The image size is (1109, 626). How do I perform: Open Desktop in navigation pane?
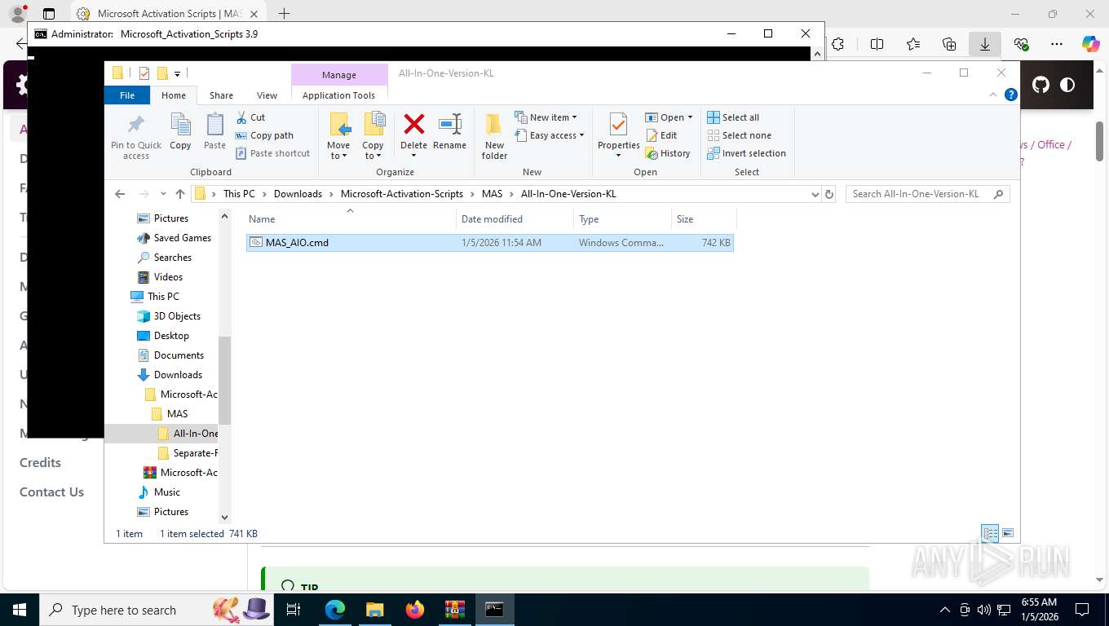point(164,336)
